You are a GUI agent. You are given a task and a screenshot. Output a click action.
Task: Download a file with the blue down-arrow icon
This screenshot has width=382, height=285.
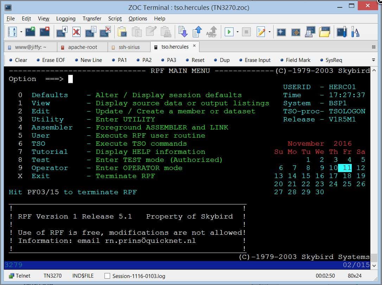(x=183, y=32)
